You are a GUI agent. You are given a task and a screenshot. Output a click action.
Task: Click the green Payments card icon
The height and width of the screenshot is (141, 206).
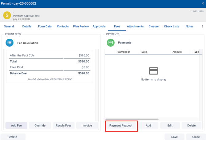(x=111, y=42)
